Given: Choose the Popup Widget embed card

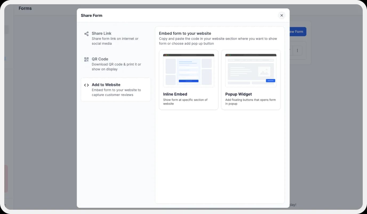Looking at the screenshot, I should point(251,80).
